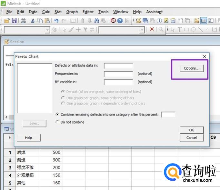220x190 pixels.
Task: Open the Editor menu
Action: click(x=88, y=12)
